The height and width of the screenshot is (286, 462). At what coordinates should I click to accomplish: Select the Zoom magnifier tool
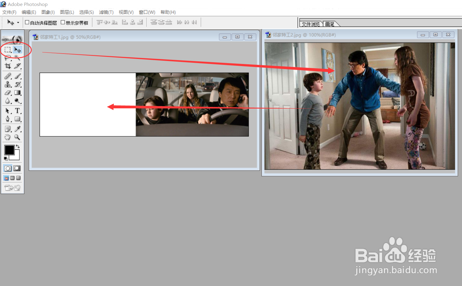[18, 137]
